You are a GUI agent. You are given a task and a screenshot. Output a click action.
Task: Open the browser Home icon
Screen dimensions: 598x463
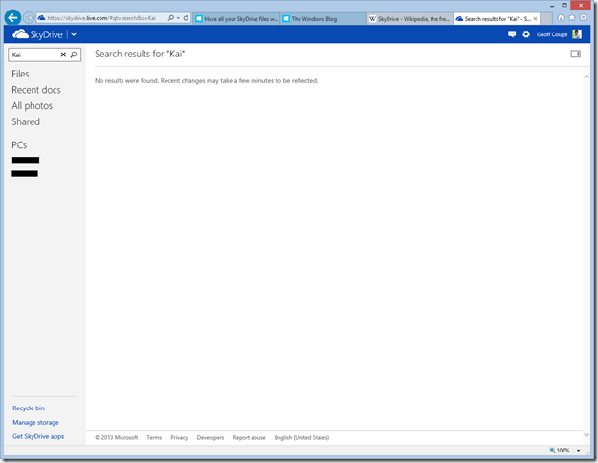tap(561, 17)
